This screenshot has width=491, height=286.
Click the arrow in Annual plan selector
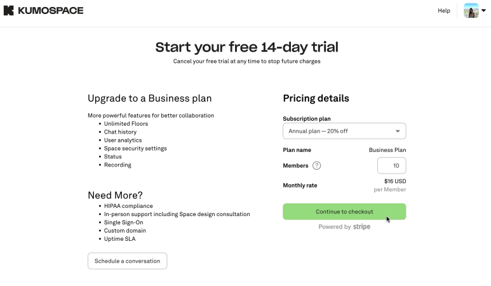pyautogui.click(x=398, y=131)
